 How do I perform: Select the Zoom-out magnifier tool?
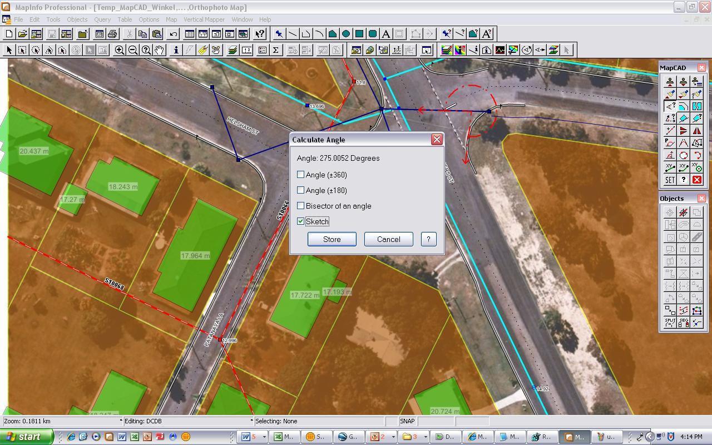tap(132, 50)
